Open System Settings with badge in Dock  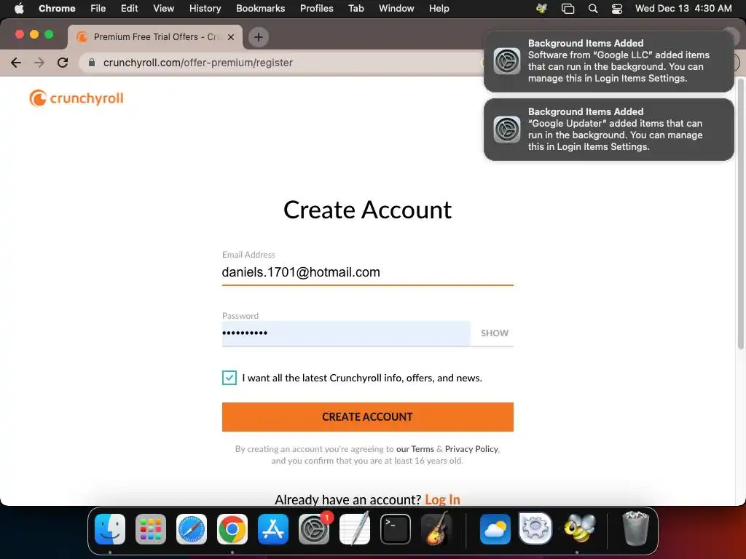pyautogui.click(x=314, y=529)
